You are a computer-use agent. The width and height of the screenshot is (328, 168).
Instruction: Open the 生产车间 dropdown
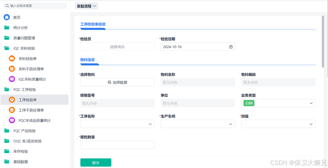pyautogui.click(x=198, y=124)
